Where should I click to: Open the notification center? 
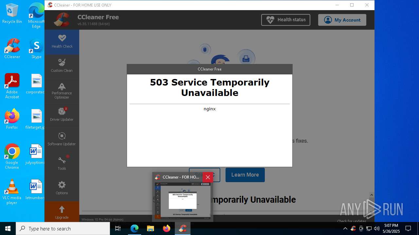[x=408, y=228]
